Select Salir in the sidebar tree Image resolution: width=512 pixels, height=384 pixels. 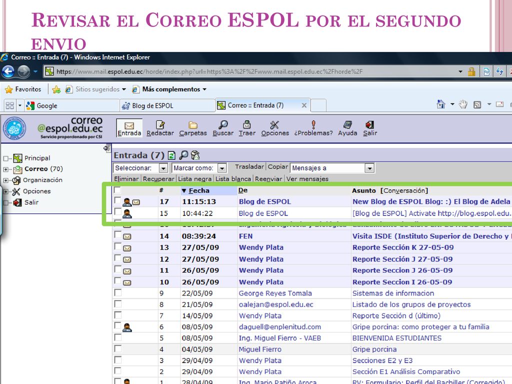coord(31,202)
